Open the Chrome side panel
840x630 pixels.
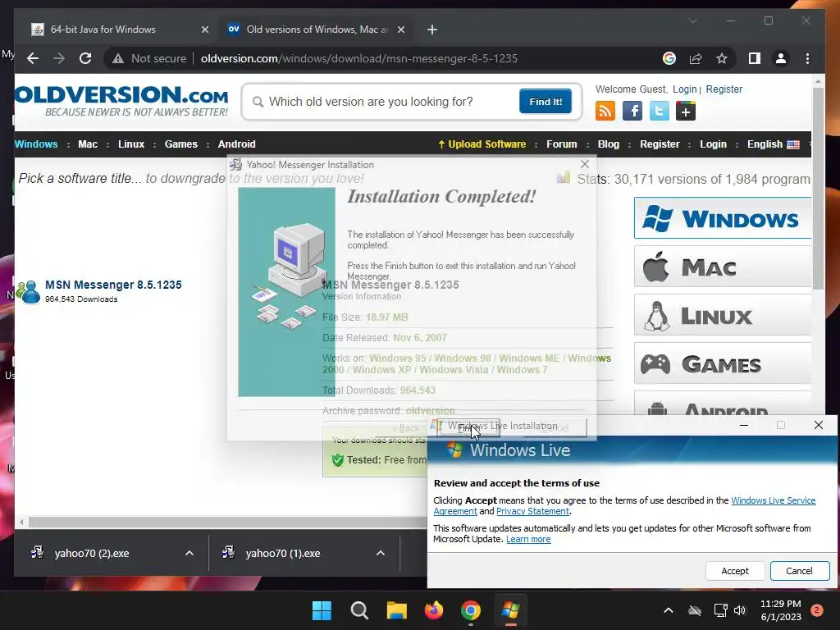tap(755, 58)
